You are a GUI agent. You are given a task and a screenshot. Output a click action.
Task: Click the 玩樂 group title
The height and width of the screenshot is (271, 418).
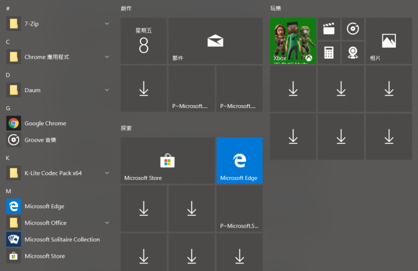276,8
